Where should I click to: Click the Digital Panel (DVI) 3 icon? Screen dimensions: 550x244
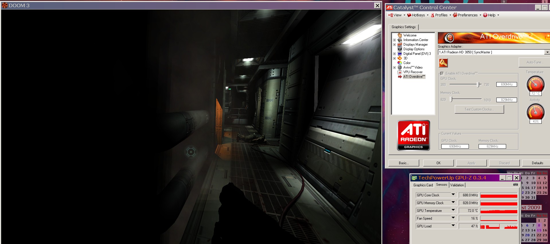point(400,54)
